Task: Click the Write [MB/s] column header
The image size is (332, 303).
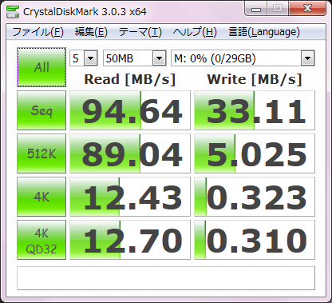Action: point(255,79)
